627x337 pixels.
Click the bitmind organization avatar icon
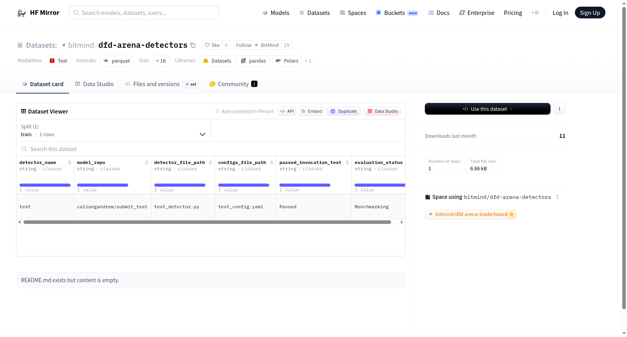[x=64, y=45]
